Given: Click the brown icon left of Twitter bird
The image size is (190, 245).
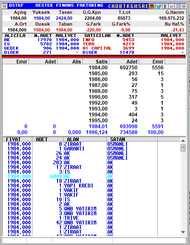Looking at the screenshot, I should [152, 6].
